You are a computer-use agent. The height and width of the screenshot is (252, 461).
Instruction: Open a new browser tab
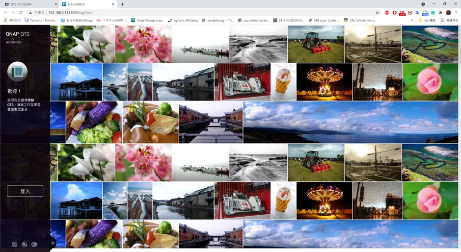click(122, 4)
